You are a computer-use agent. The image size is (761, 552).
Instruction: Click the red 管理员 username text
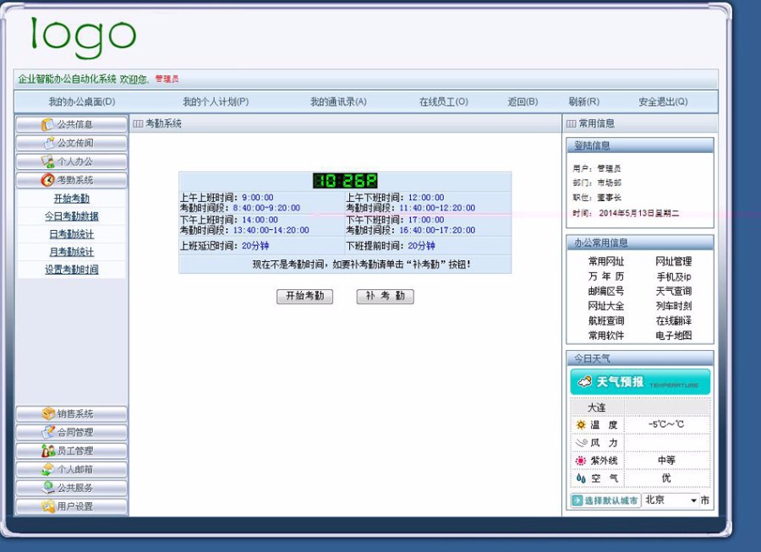tap(167, 79)
